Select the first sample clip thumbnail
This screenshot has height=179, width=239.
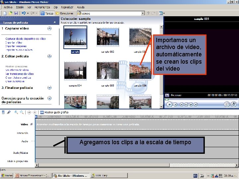pyautogui.click(x=75, y=37)
